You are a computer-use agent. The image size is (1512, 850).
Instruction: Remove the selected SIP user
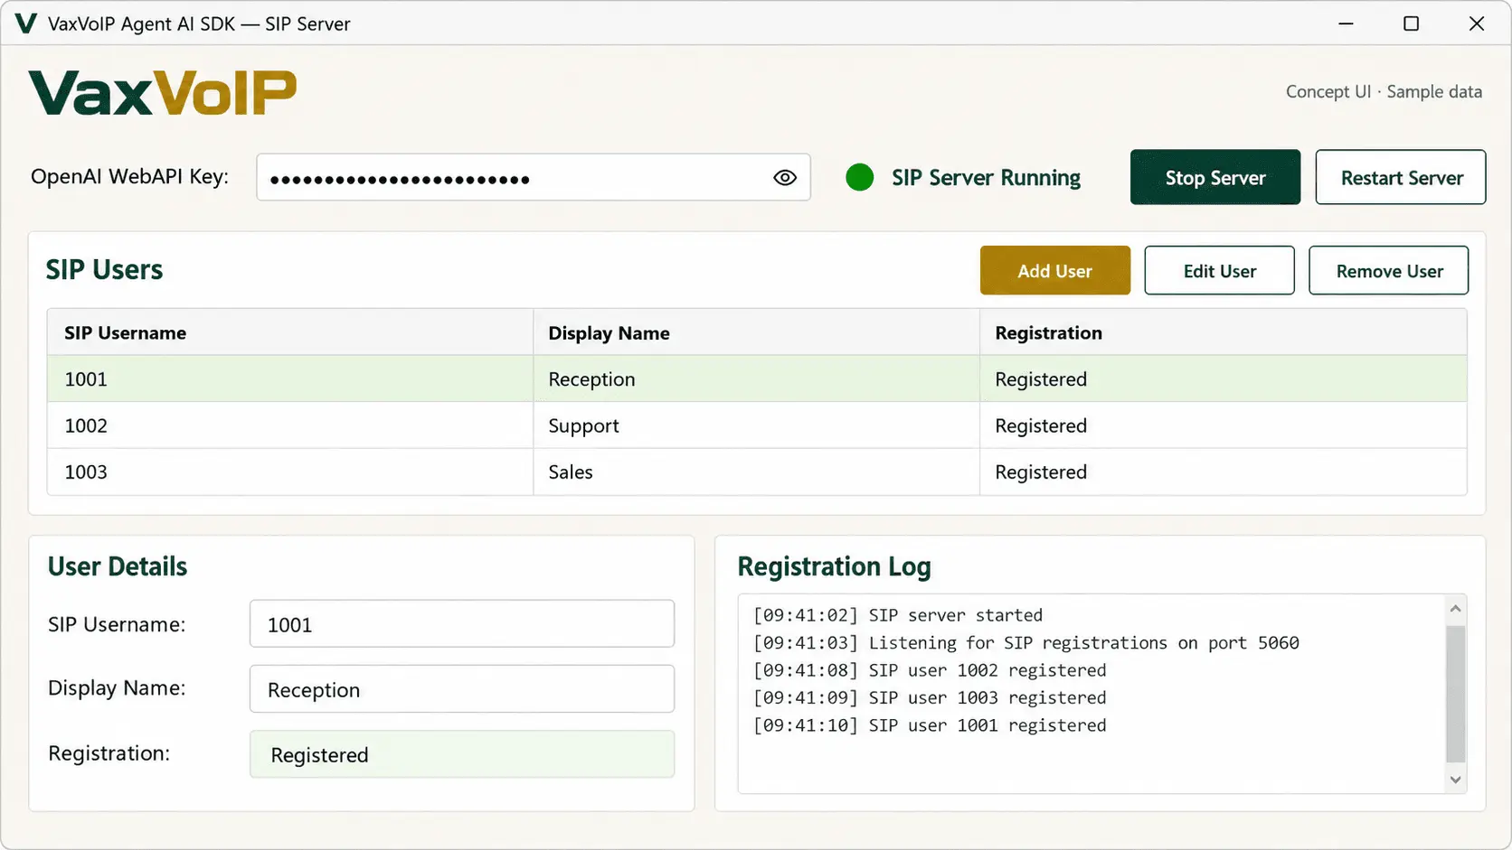[1389, 270]
